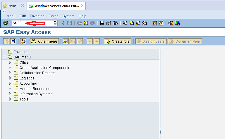Open the Help menu
The width and height of the screenshot is (225, 139).
pos(83,16)
